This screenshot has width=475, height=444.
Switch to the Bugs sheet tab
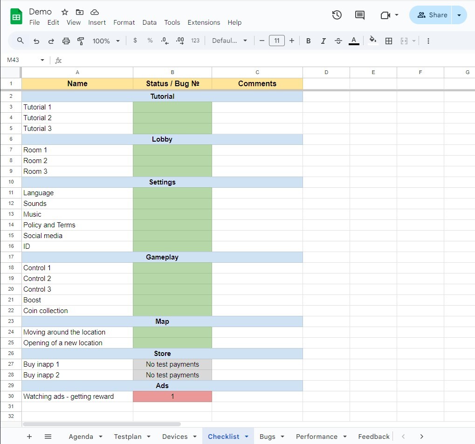click(267, 437)
